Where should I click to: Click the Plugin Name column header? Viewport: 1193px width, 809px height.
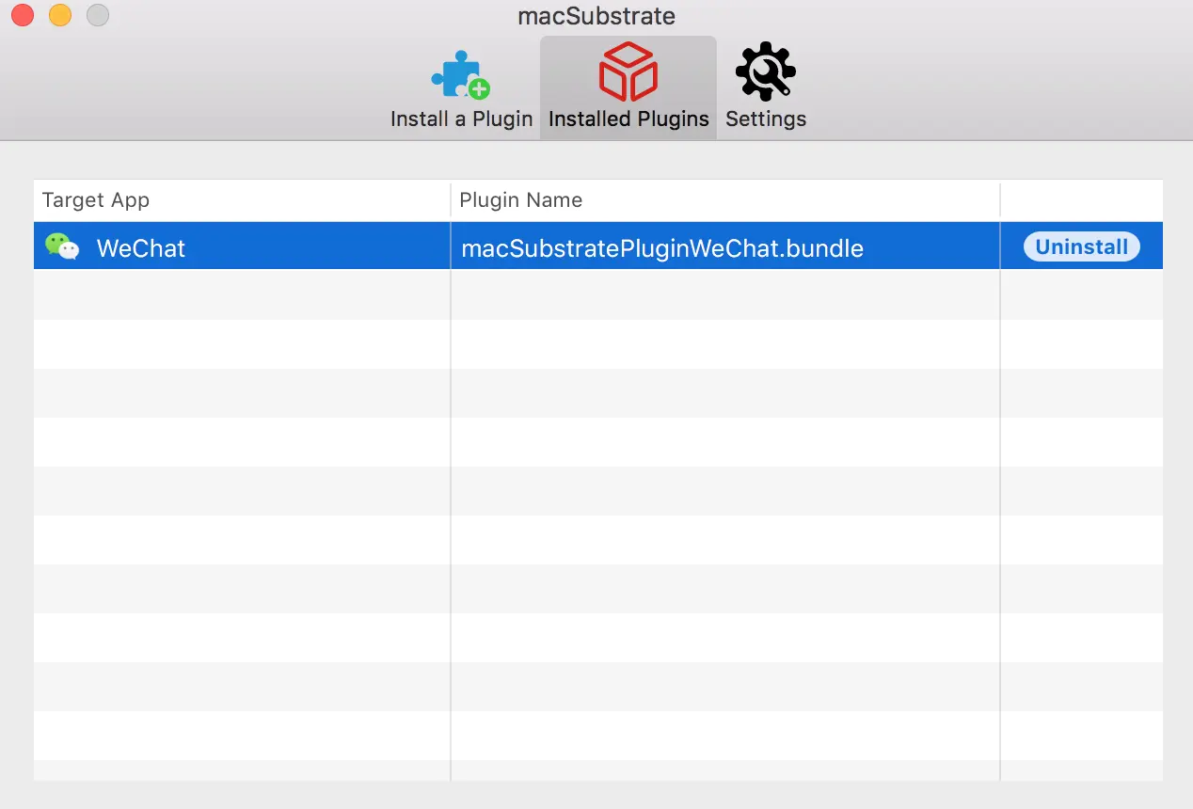(520, 199)
